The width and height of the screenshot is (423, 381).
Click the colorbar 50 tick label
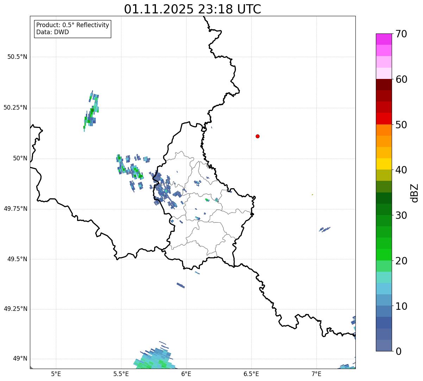pos(401,125)
